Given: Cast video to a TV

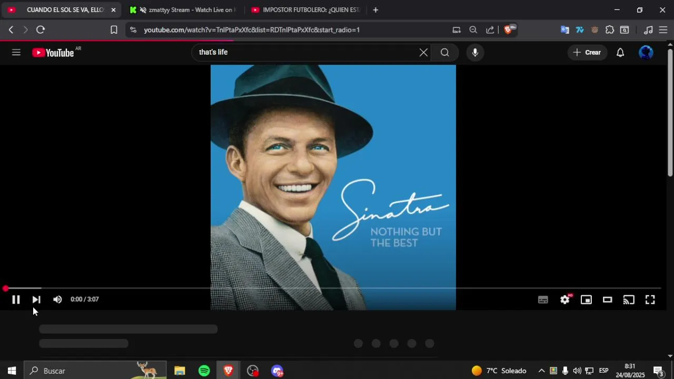Looking at the screenshot, I should (629, 300).
